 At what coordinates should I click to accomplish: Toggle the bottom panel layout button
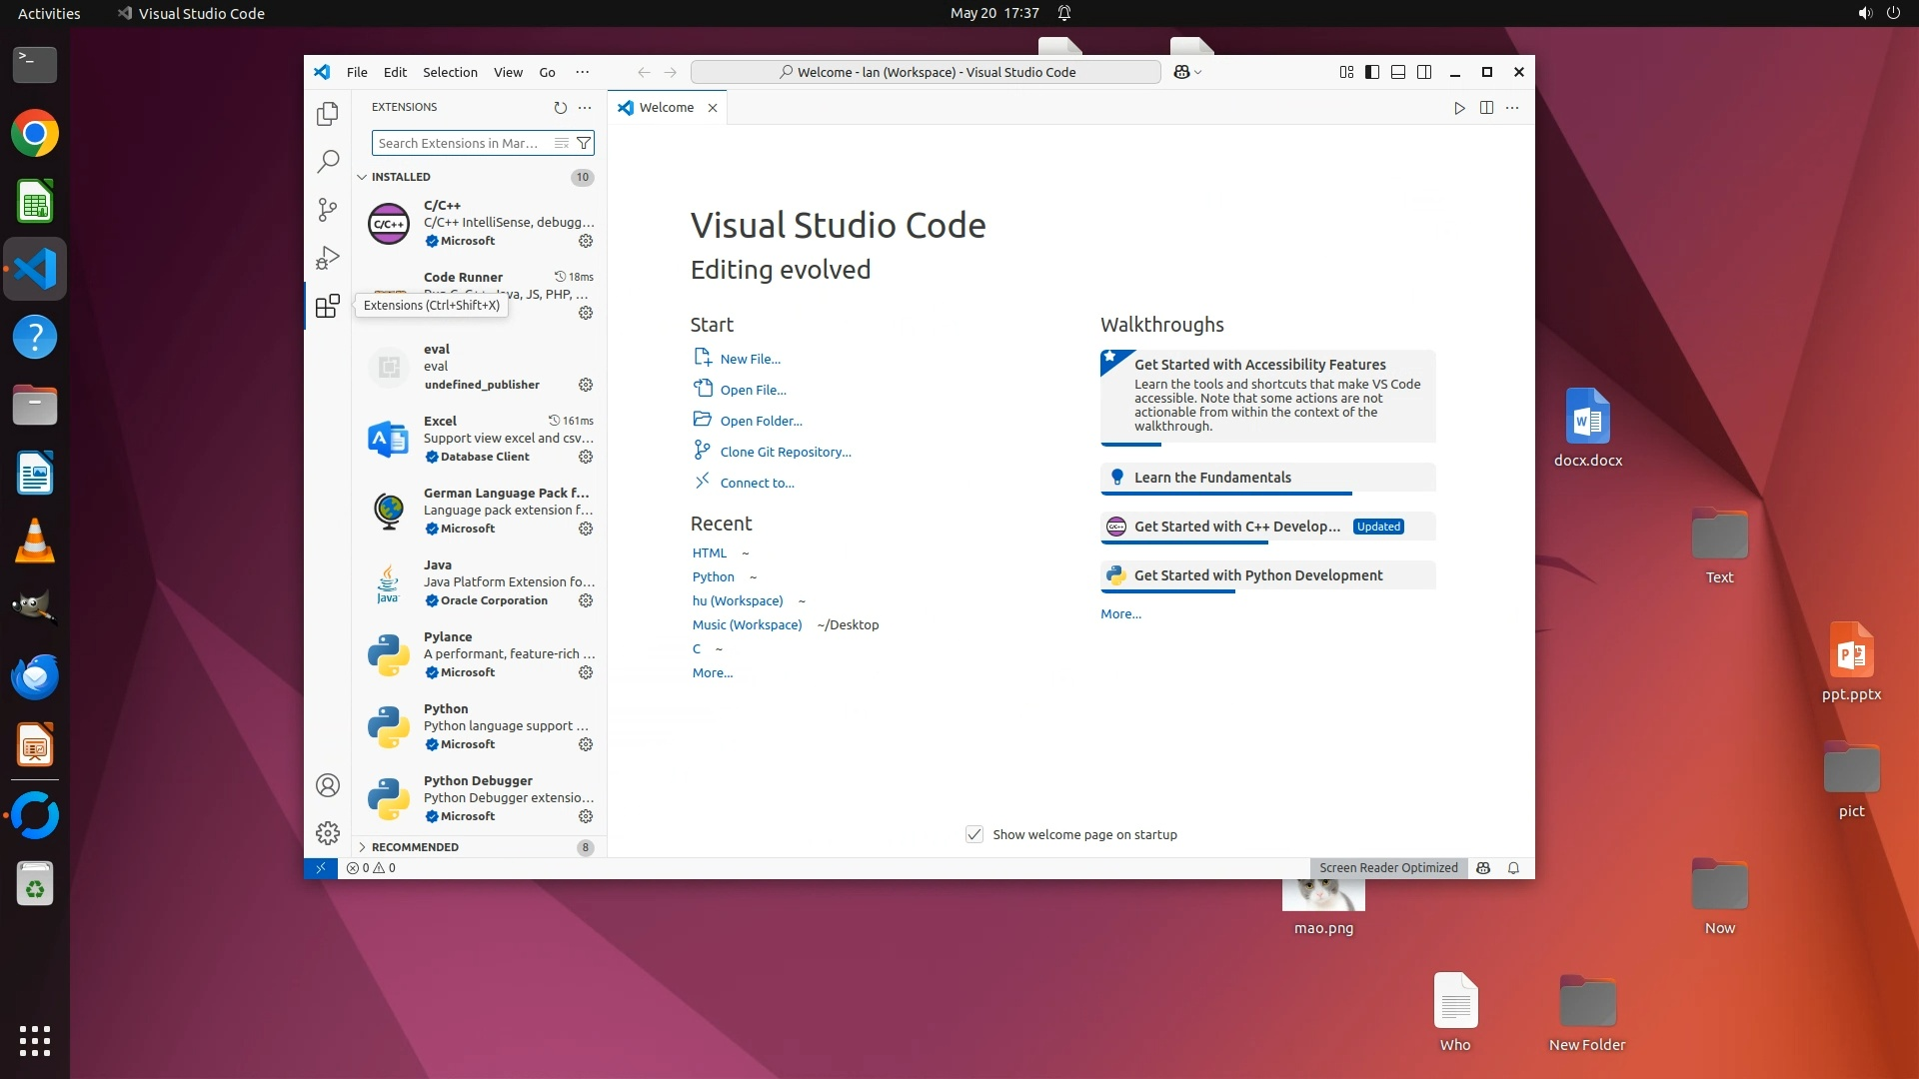(x=1398, y=72)
